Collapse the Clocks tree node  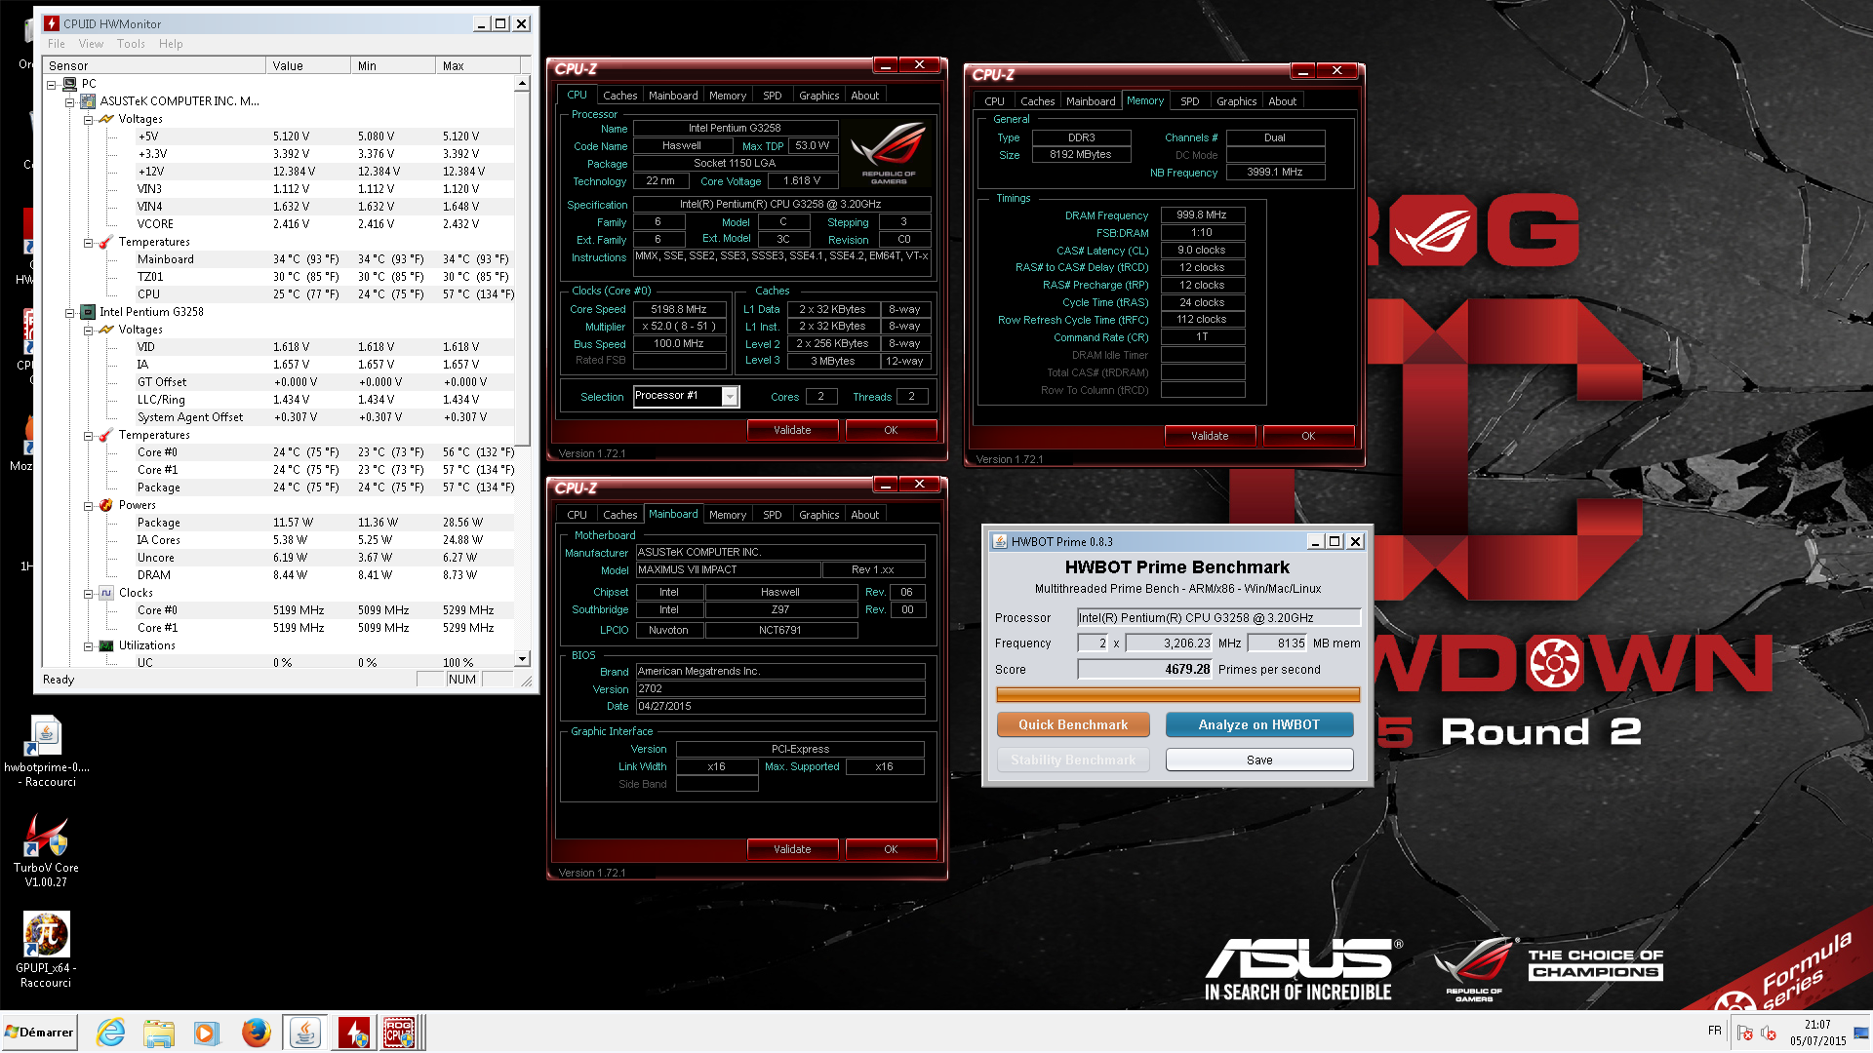pos(89,594)
